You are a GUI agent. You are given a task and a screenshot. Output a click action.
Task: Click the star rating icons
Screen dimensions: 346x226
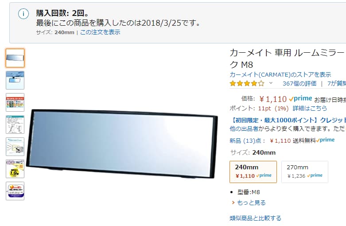[x=247, y=83]
